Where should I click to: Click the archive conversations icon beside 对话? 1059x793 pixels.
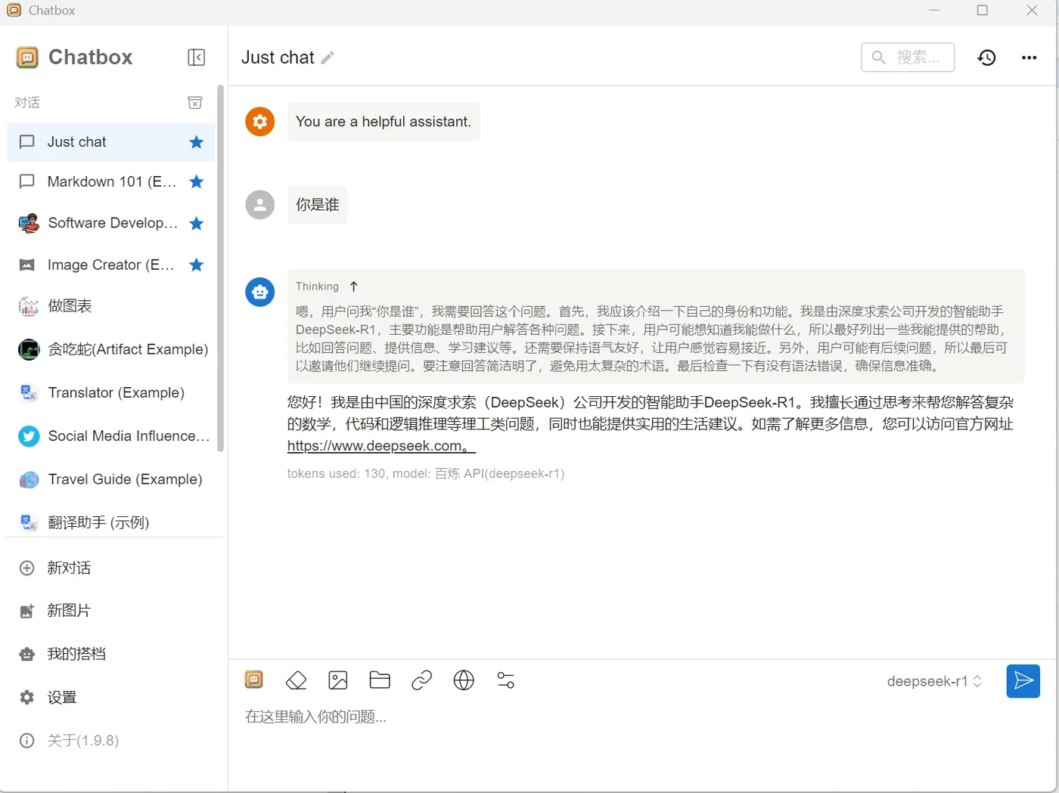click(195, 103)
